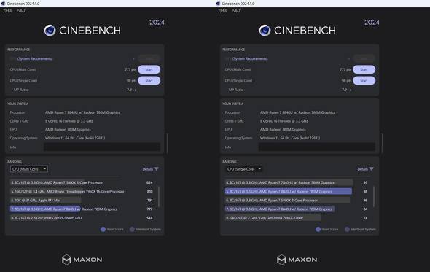Click the Cinebench sphere logo in left window
This screenshot has height=272, width=430.
(x=50, y=31)
